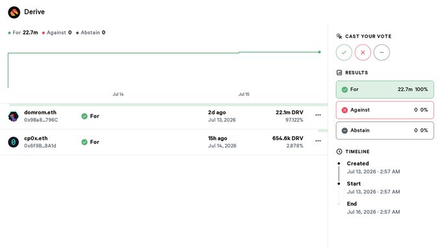Vote Against with the red X button
Image resolution: width=442 pixels, height=248 pixels.
pyautogui.click(x=363, y=53)
